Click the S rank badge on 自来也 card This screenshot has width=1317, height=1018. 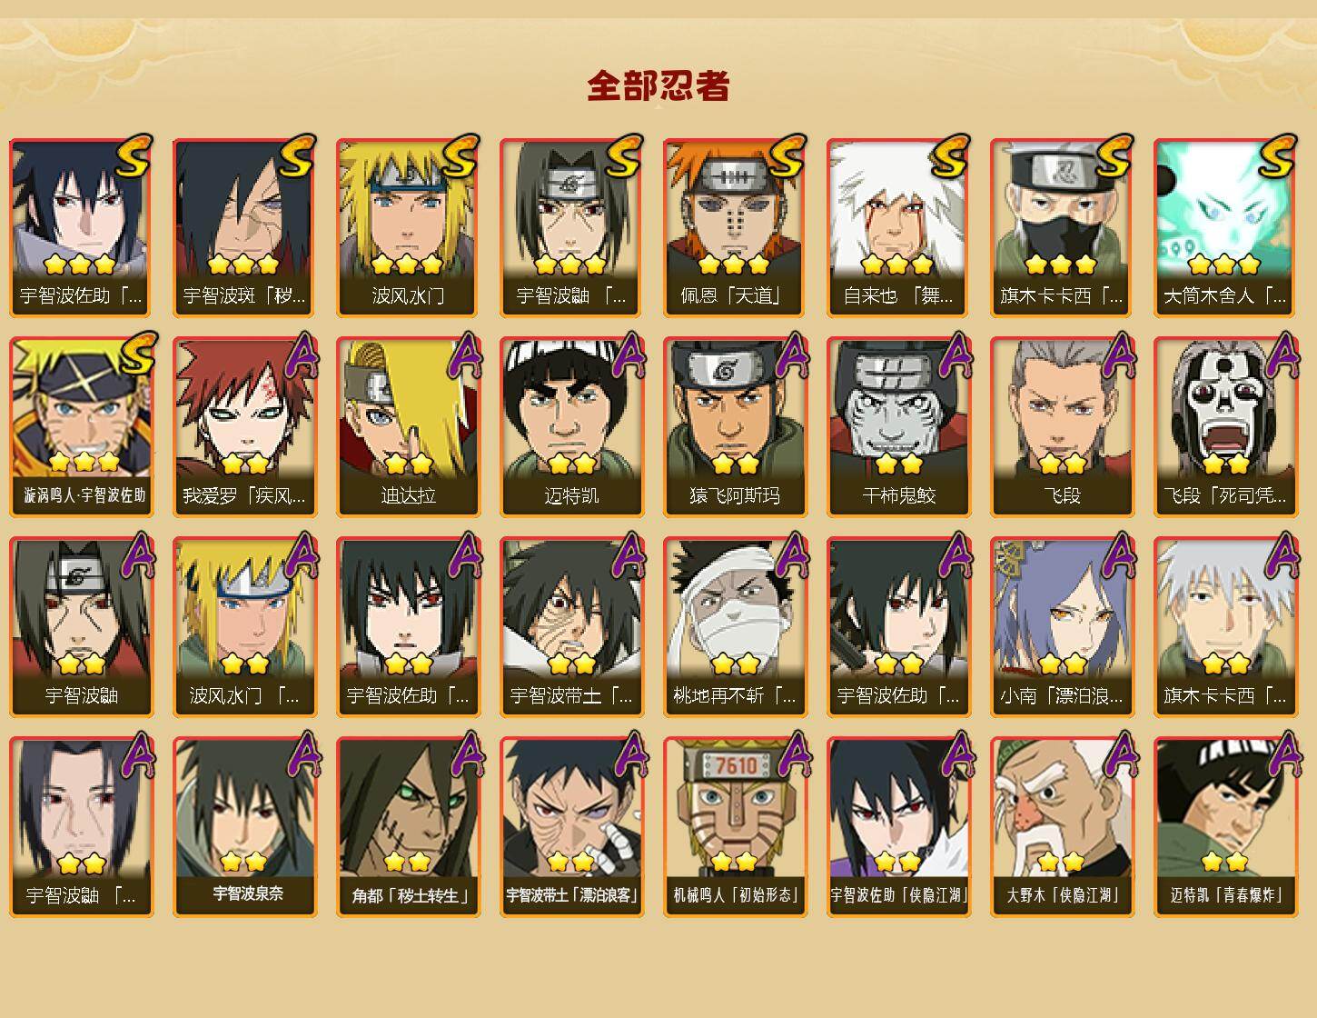951,157
